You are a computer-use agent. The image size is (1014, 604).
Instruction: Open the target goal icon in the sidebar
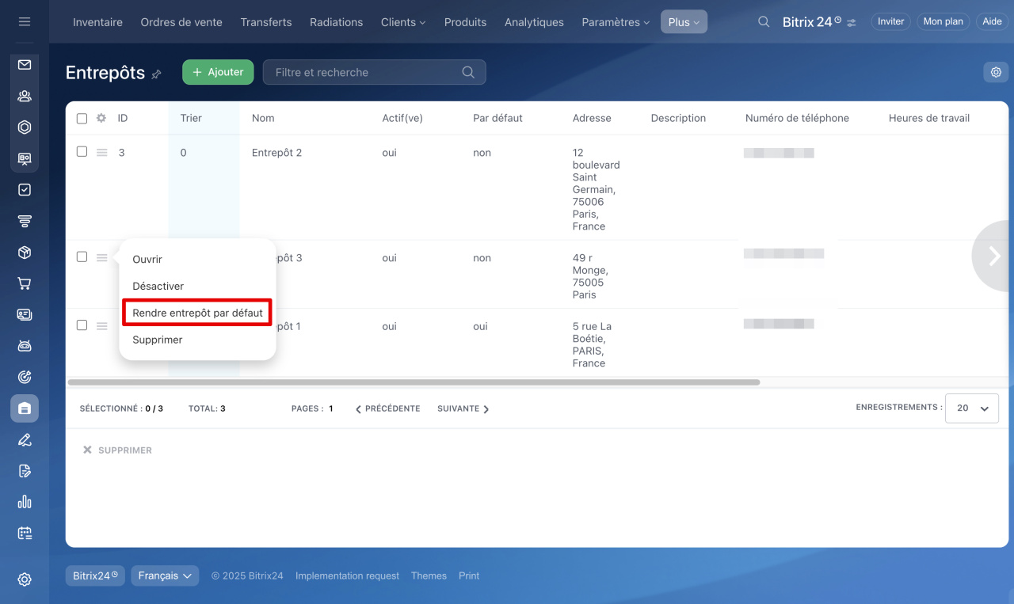25,377
